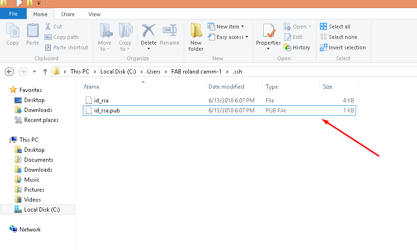Expand the Properties dropdown arrow
This screenshot has height=250, width=417.
tap(268, 49)
